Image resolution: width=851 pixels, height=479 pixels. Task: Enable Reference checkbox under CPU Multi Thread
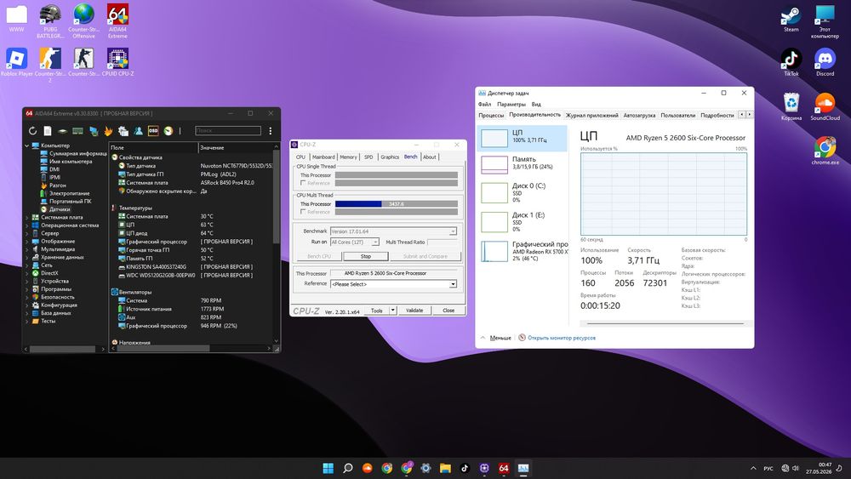coord(304,212)
